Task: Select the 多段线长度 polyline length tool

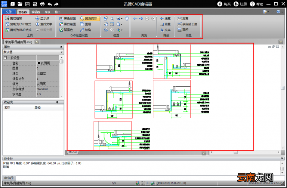Action: [x=188, y=24]
